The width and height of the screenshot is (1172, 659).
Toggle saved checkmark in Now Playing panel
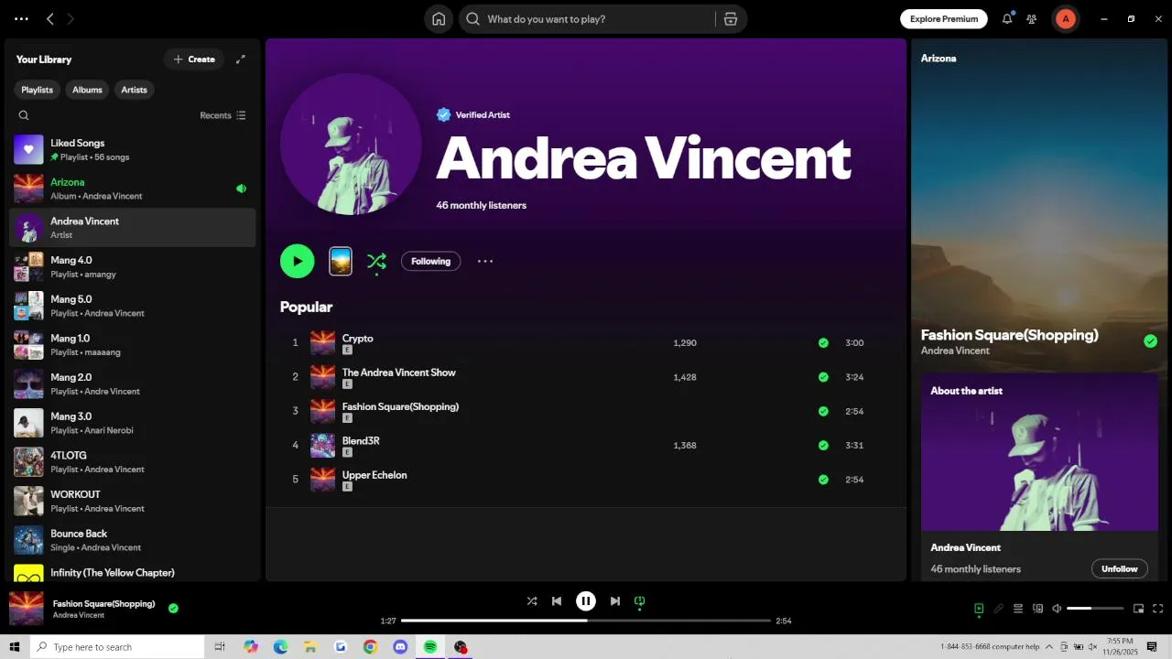click(x=1150, y=341)
